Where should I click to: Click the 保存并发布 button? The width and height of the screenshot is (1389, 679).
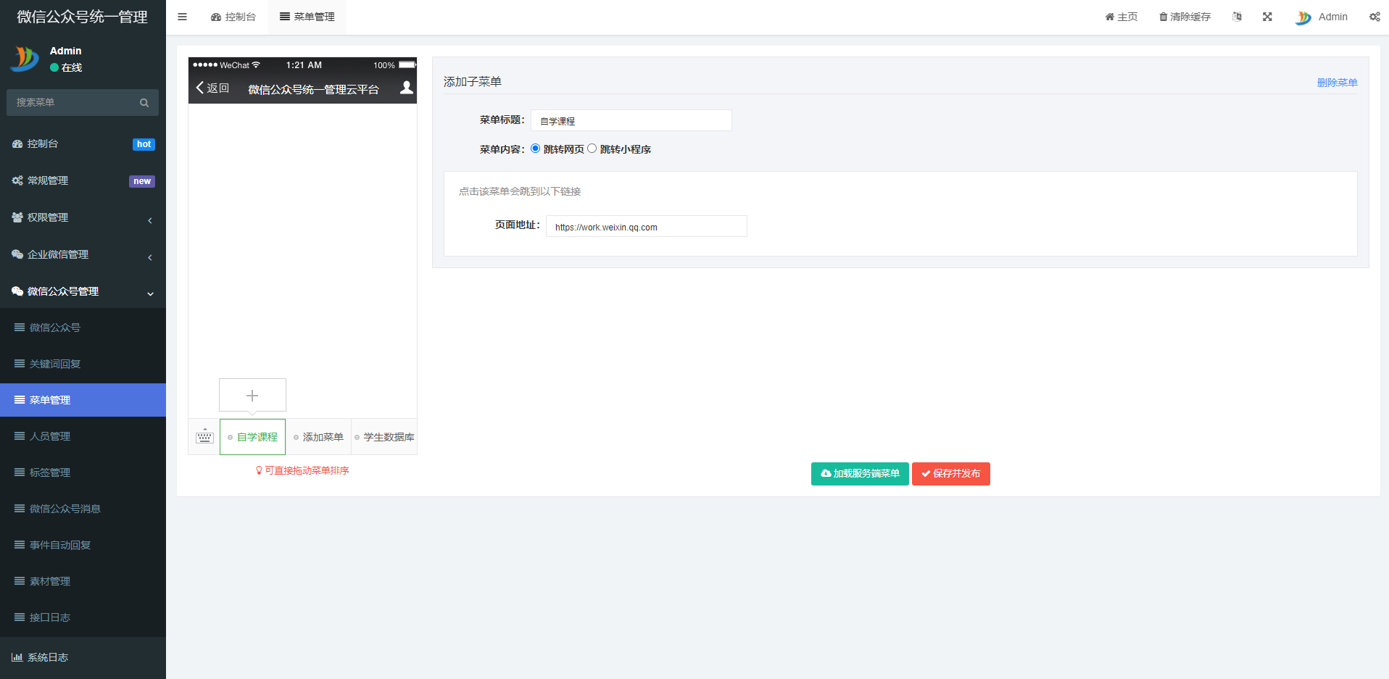click(x=950, y=474)
